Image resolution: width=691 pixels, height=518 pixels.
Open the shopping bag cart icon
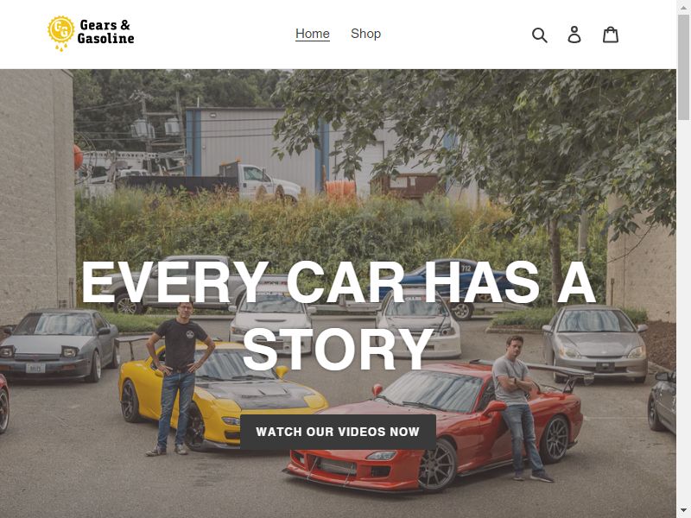611,35
